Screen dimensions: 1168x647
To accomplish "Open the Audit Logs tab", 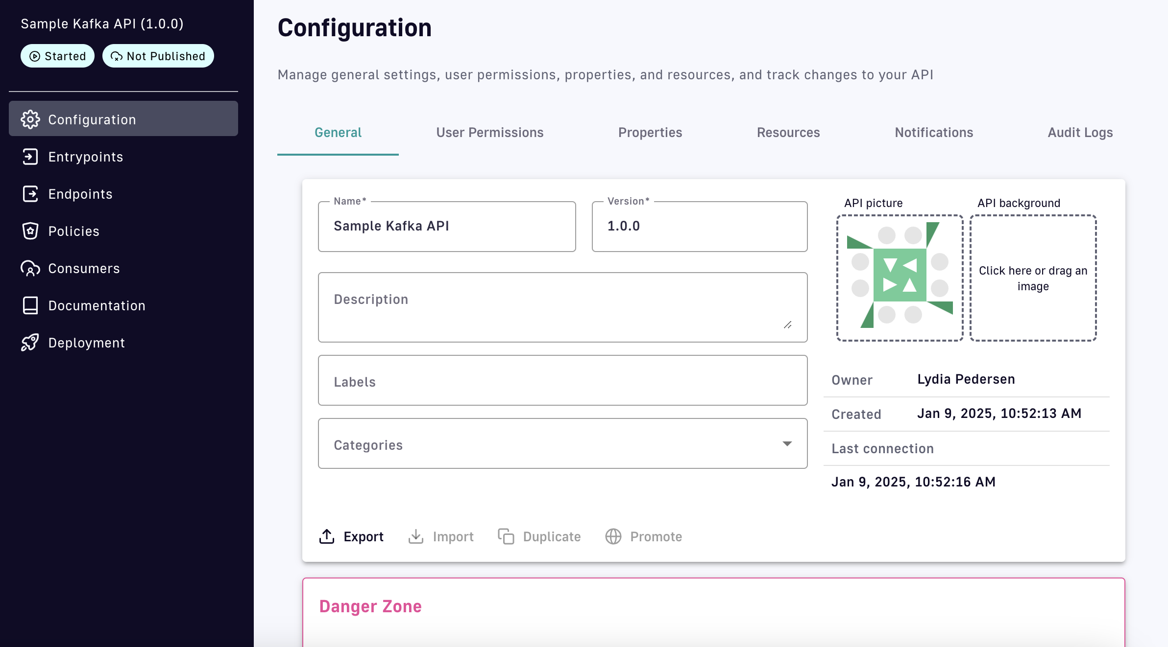I will click(1080, 133).
